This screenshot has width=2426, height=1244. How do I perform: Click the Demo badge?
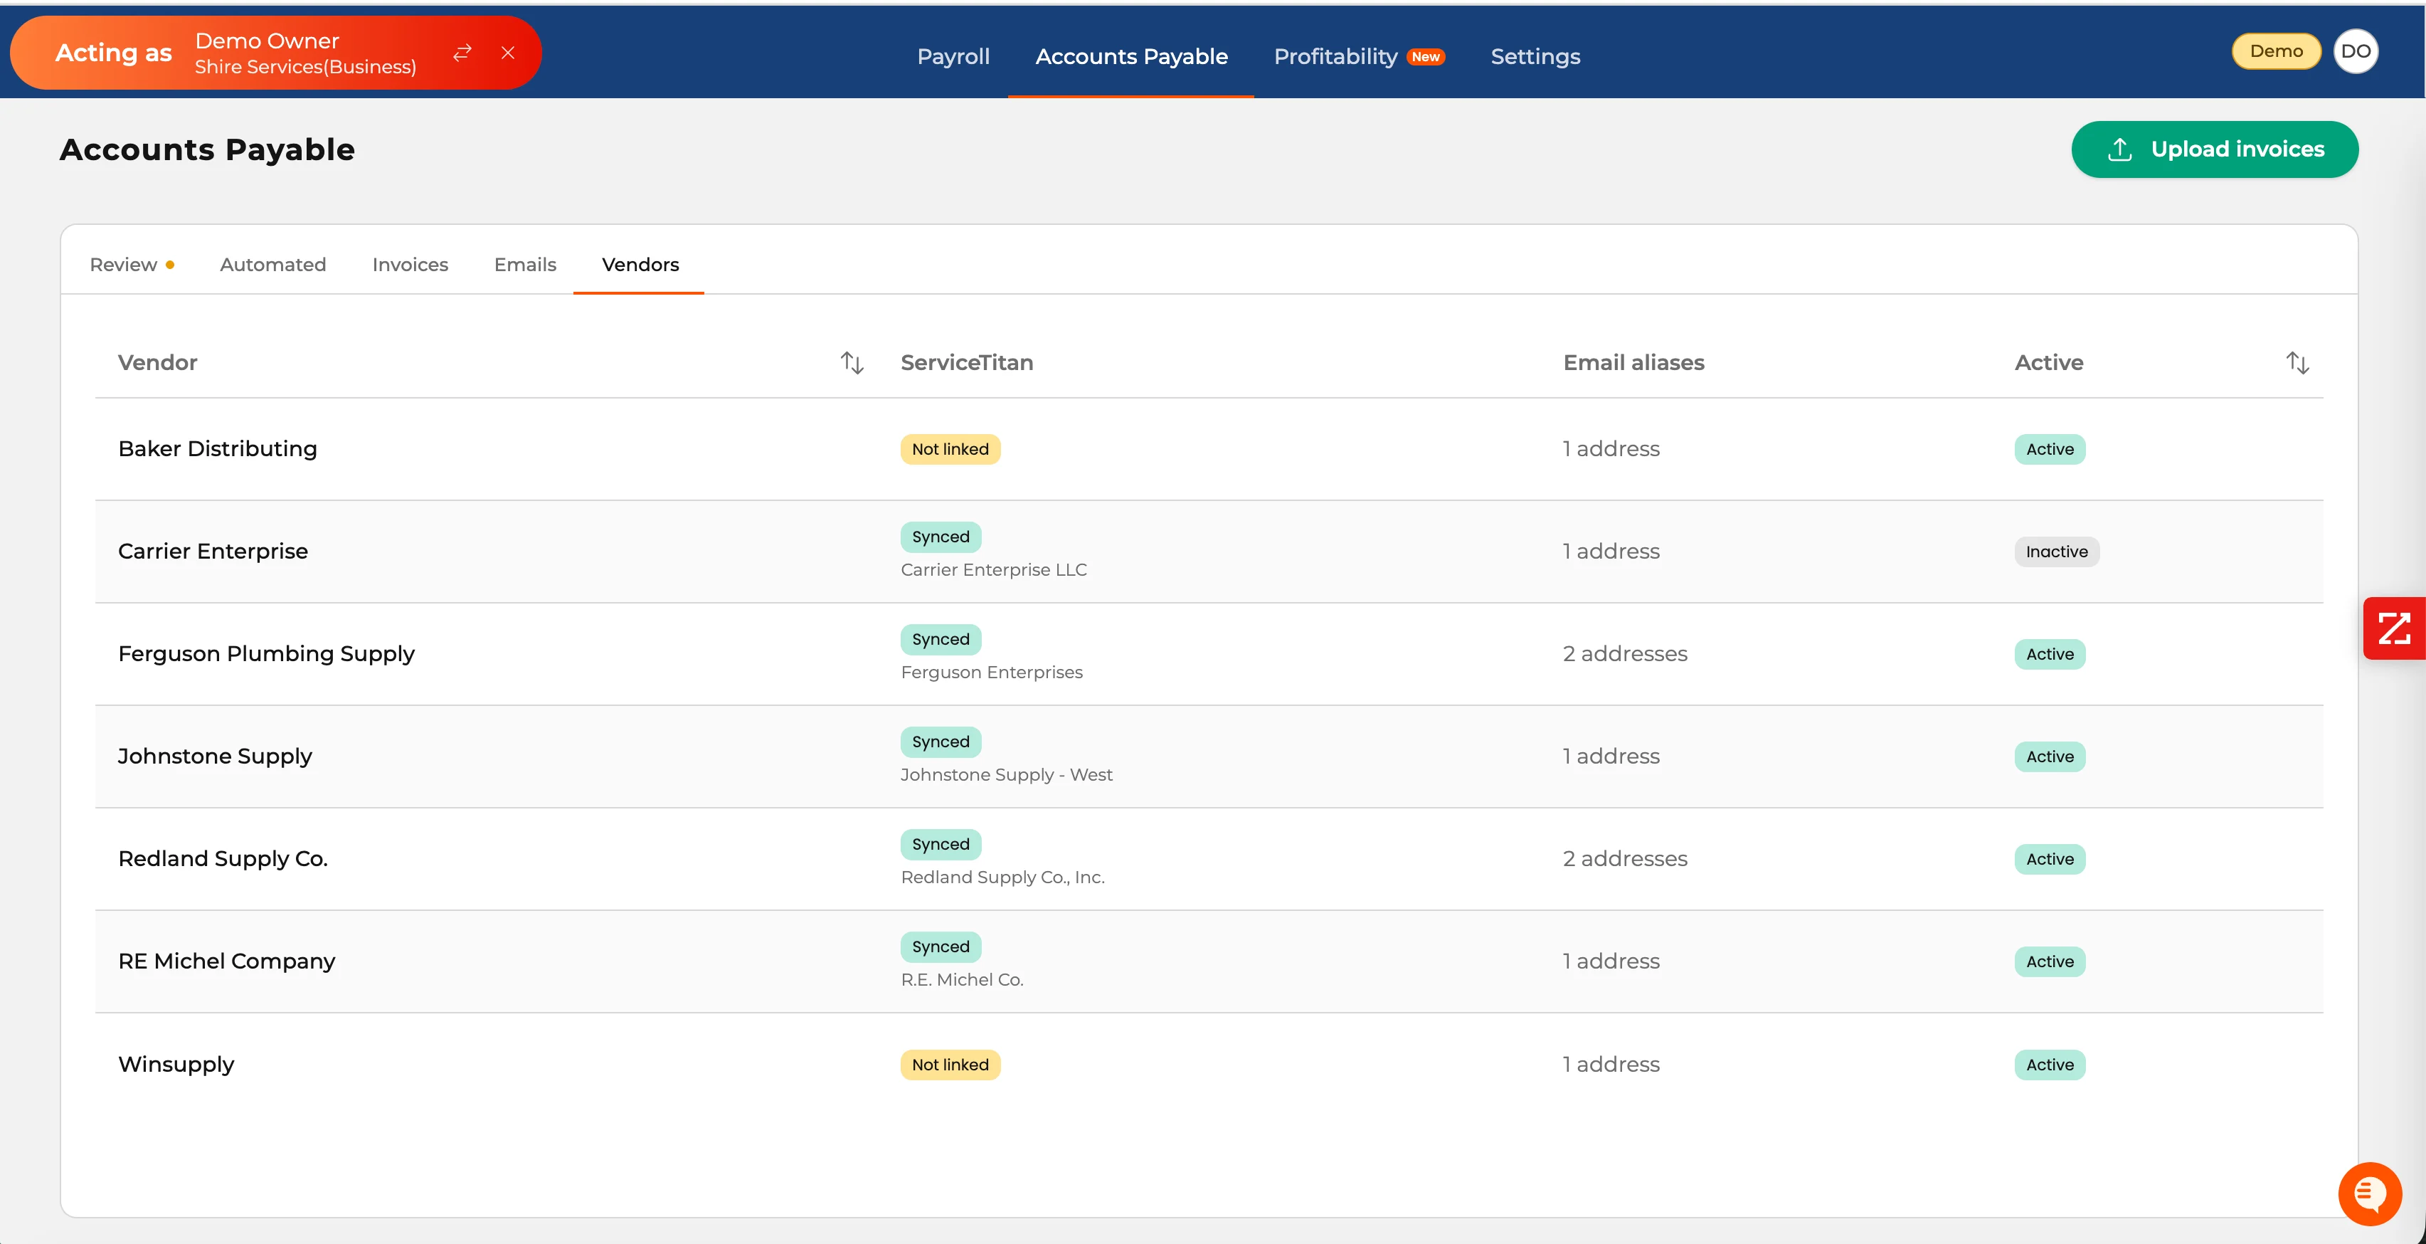[2275, 52]
